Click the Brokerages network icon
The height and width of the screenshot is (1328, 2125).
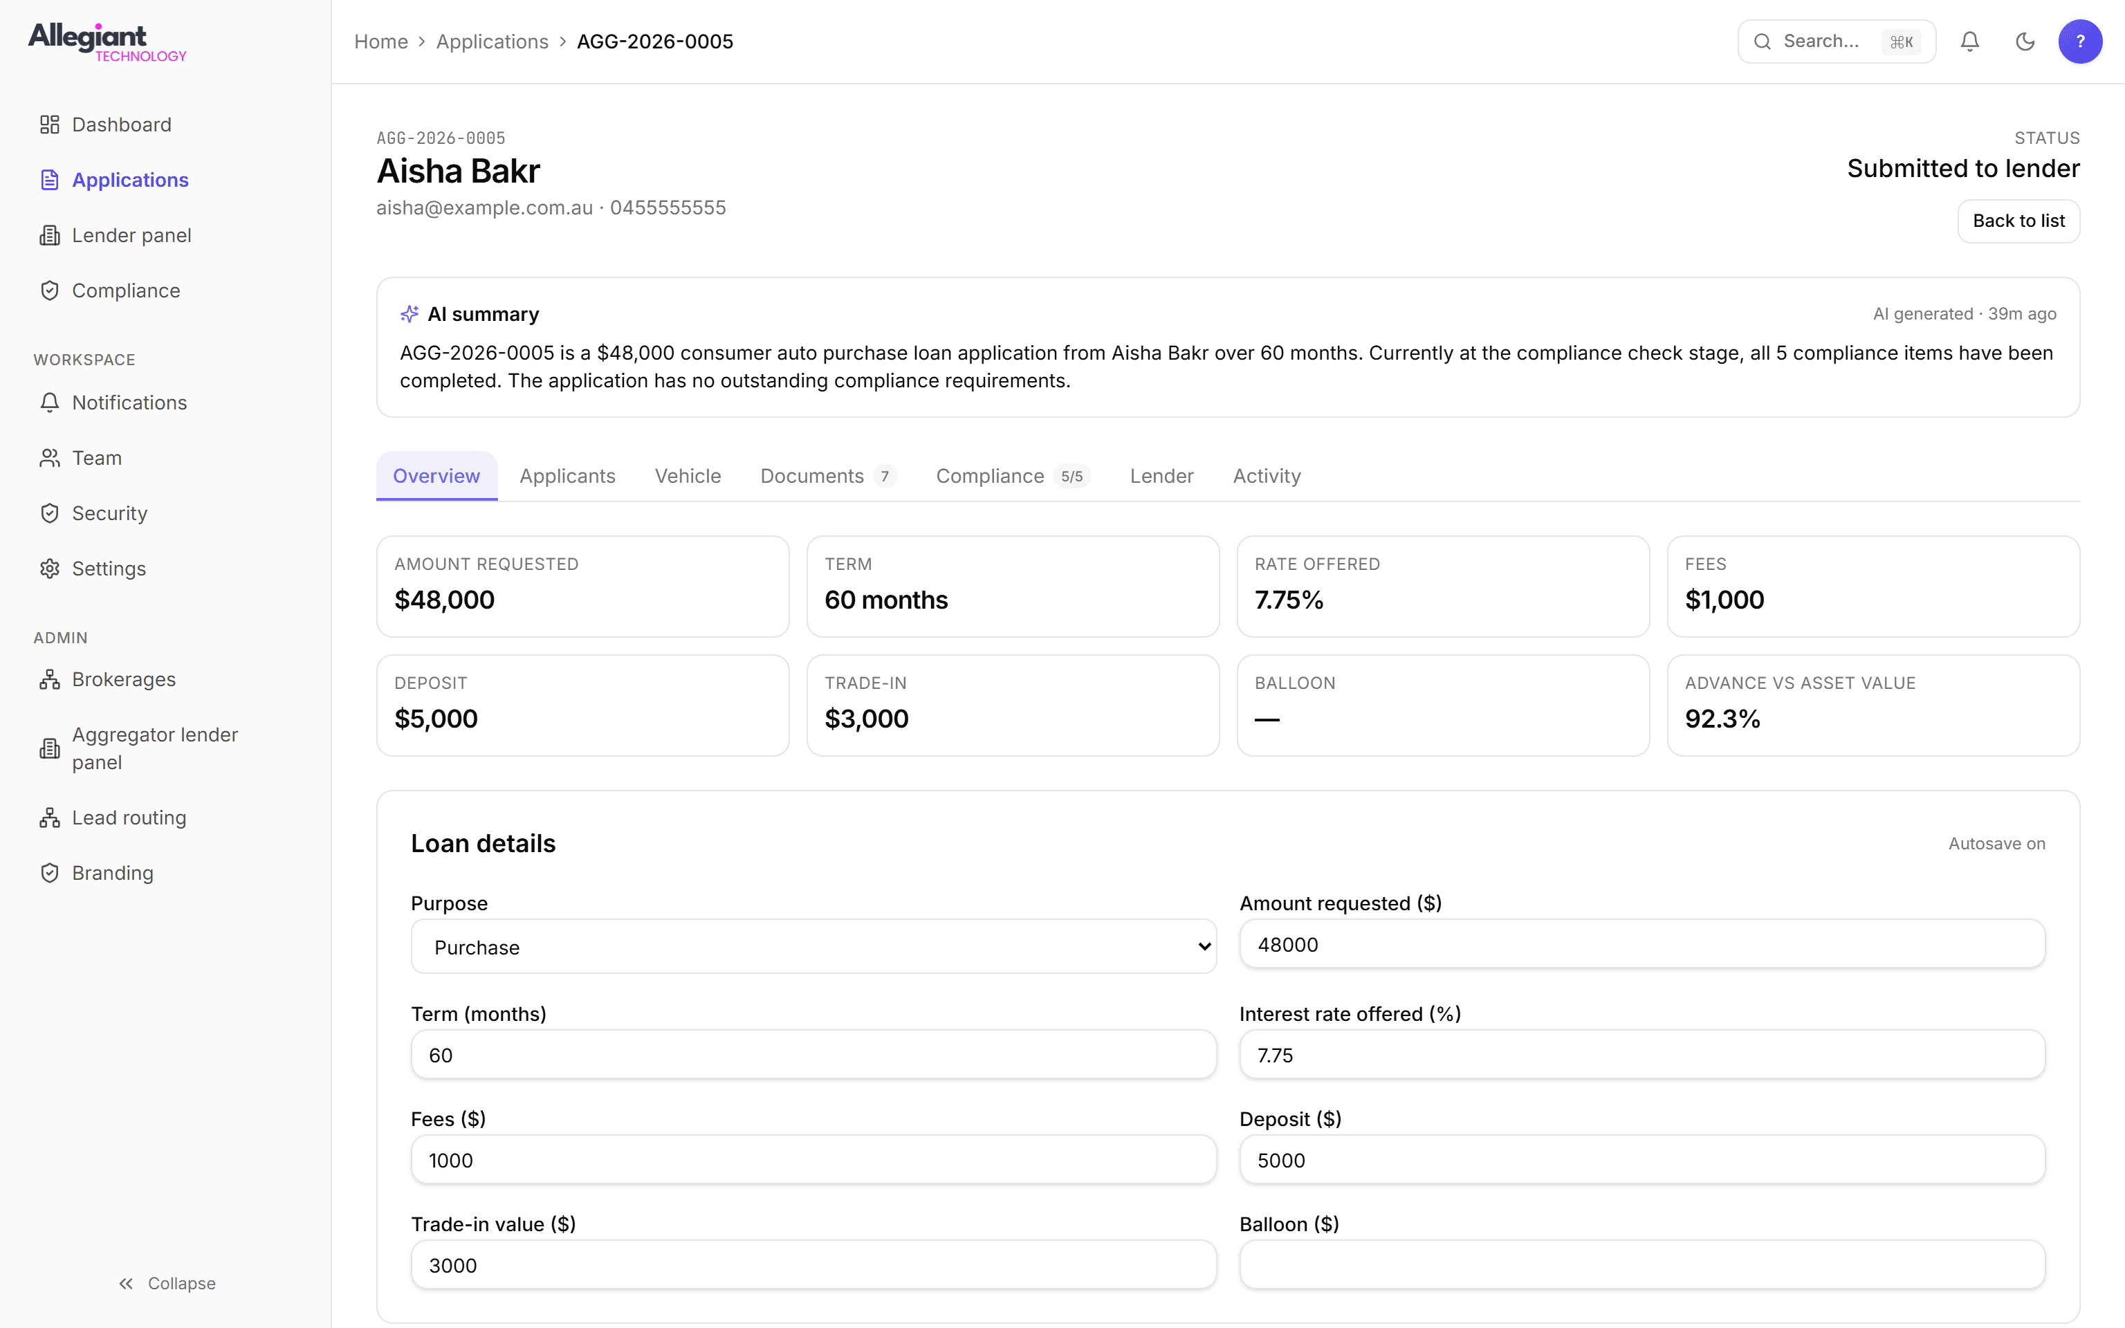pos(50,680)
